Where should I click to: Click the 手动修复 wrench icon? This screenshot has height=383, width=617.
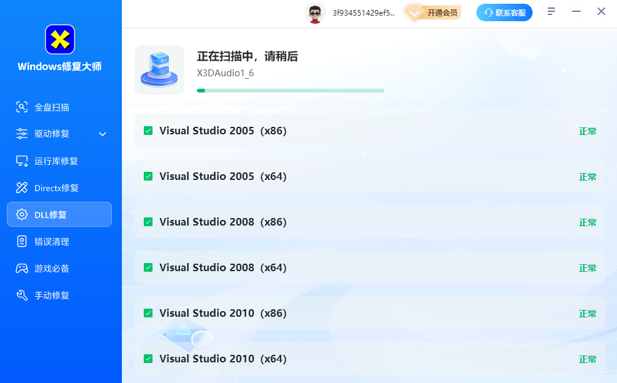click(22, 295)
